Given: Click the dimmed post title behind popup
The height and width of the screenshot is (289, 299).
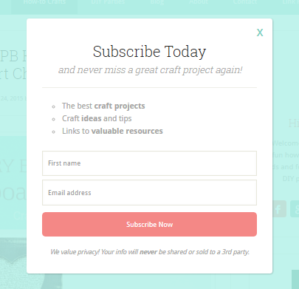Looking at the screenshot, I should click(13, 64).
